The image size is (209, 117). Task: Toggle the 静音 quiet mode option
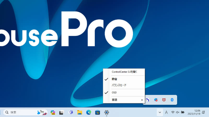pos(124,79)
